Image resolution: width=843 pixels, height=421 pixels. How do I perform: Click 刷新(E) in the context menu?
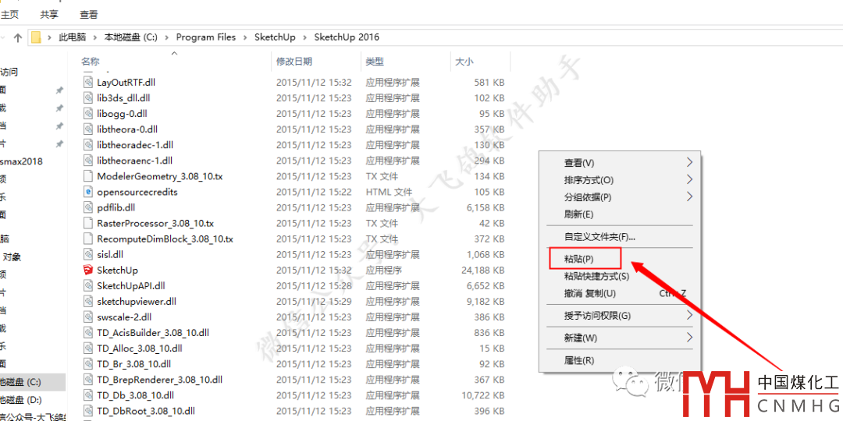click(x=579, y=214)
